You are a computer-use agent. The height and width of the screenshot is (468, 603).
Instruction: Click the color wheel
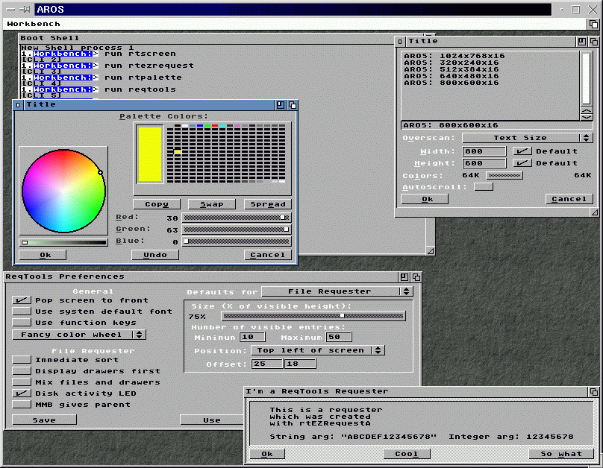coord(63,191)
